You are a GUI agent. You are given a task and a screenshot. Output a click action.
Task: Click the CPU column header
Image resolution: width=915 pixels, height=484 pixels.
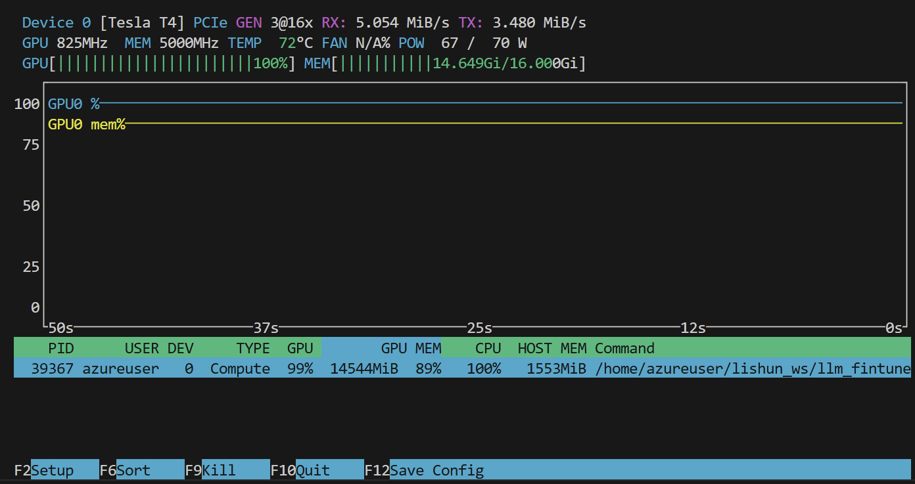click(x=488, y=348)
